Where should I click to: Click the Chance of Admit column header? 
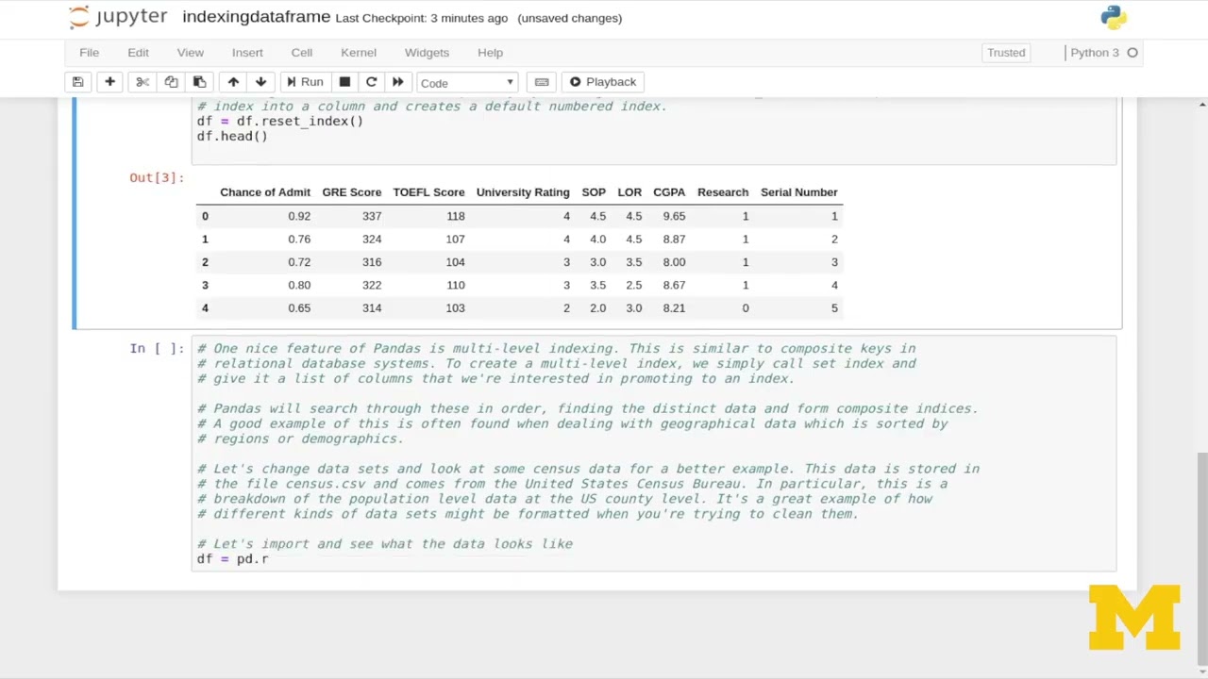(x=265, y=192)
